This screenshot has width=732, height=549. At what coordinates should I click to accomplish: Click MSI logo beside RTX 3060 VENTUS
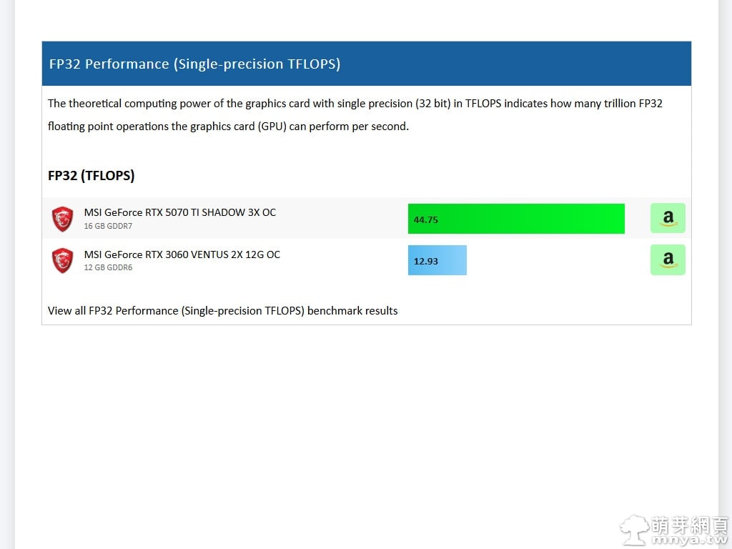pos(63,260)
